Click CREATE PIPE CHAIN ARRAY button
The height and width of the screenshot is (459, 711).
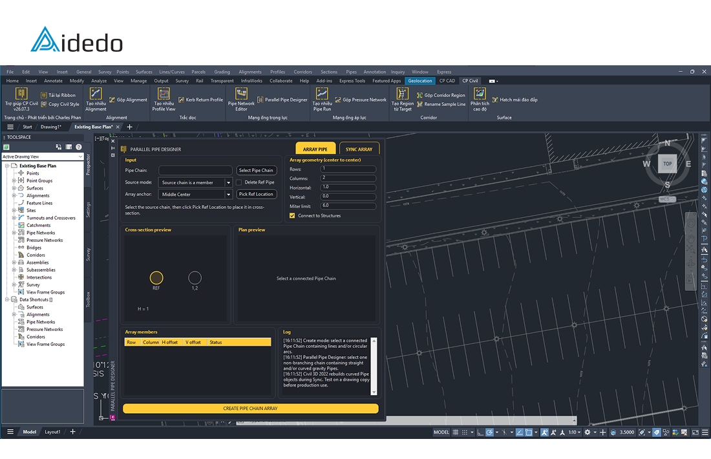pyautogui.click(x=250, y=409)
